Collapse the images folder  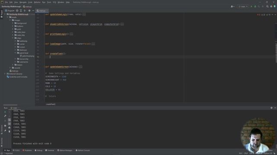(x=10, y=20)
